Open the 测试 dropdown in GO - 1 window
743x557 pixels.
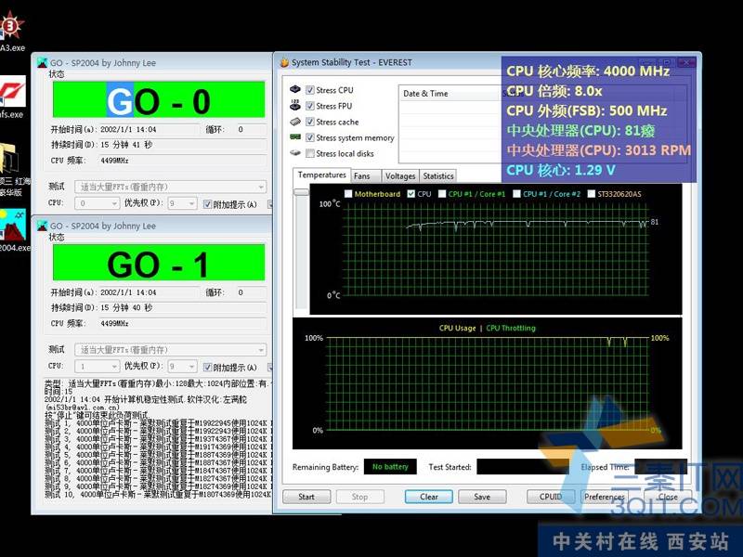[171, 350]
